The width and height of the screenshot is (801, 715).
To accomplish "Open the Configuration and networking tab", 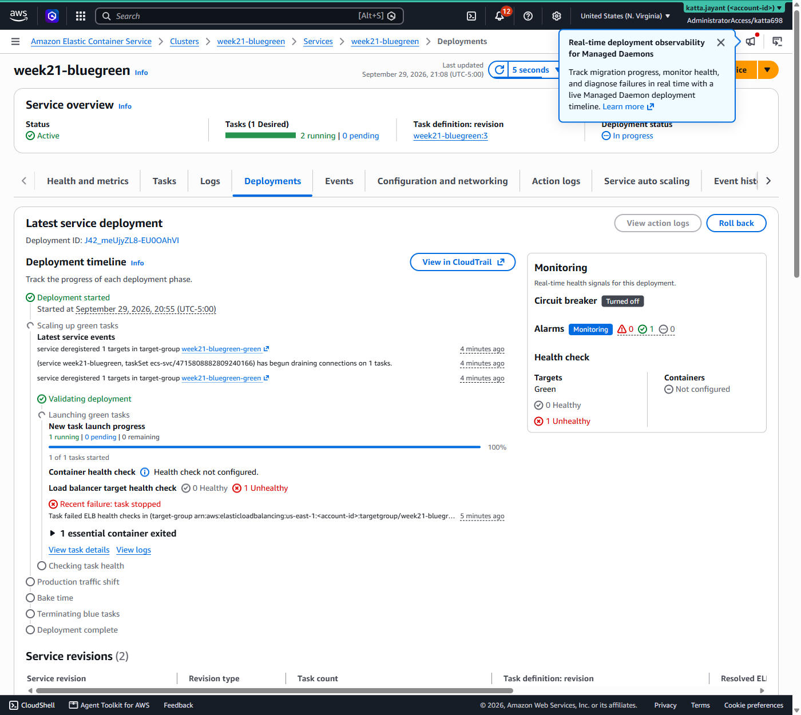I will click(x=442, y=181).
